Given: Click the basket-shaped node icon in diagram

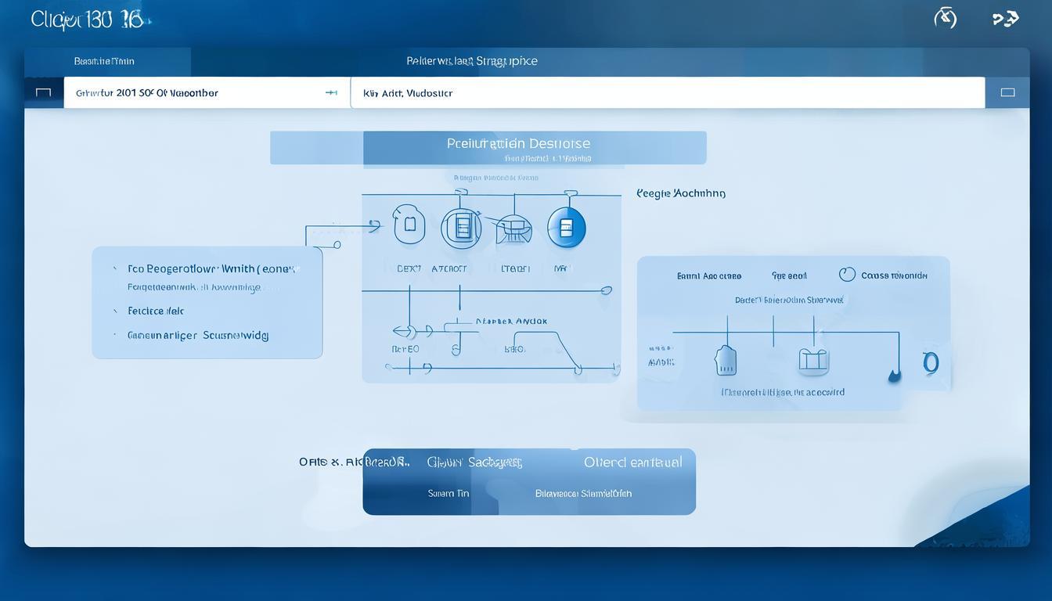Looking at the screenshot, I should point(514,228).
